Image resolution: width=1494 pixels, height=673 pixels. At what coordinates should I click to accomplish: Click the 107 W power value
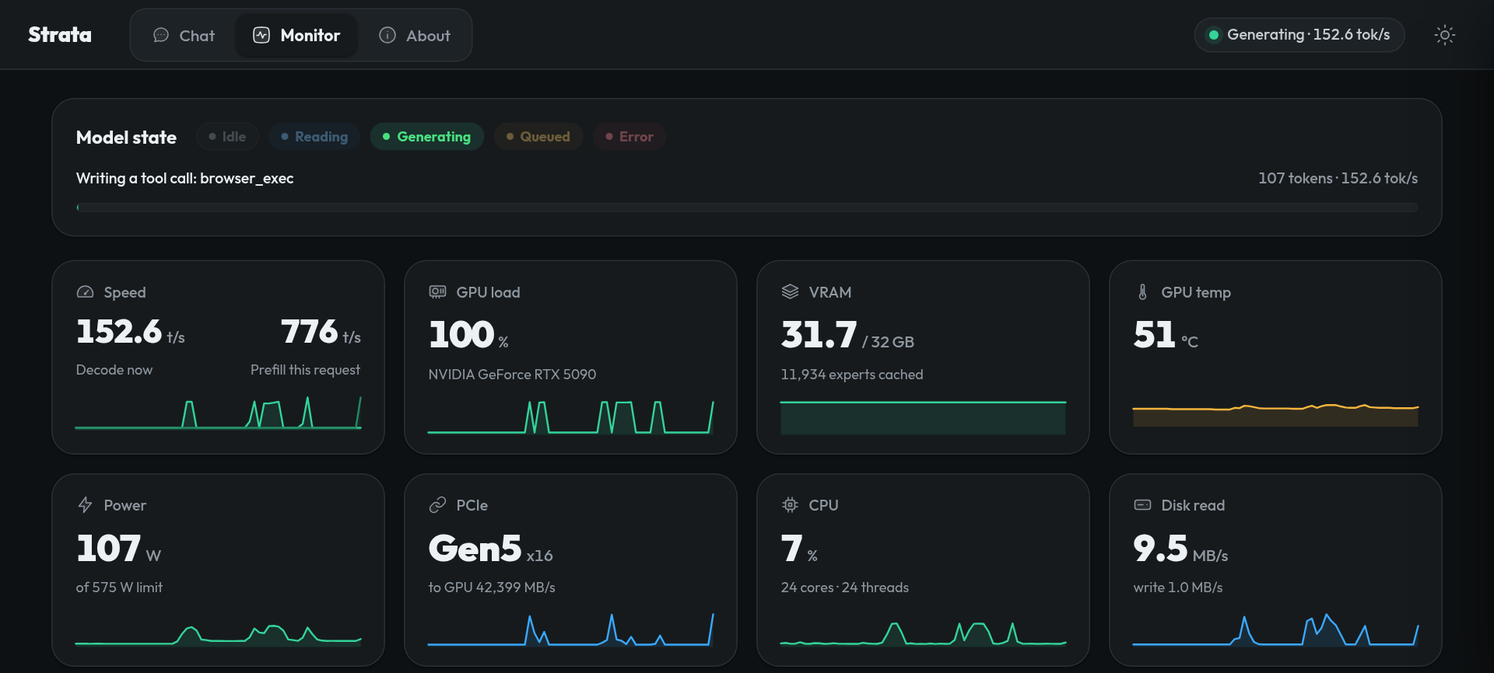(118, 549)
